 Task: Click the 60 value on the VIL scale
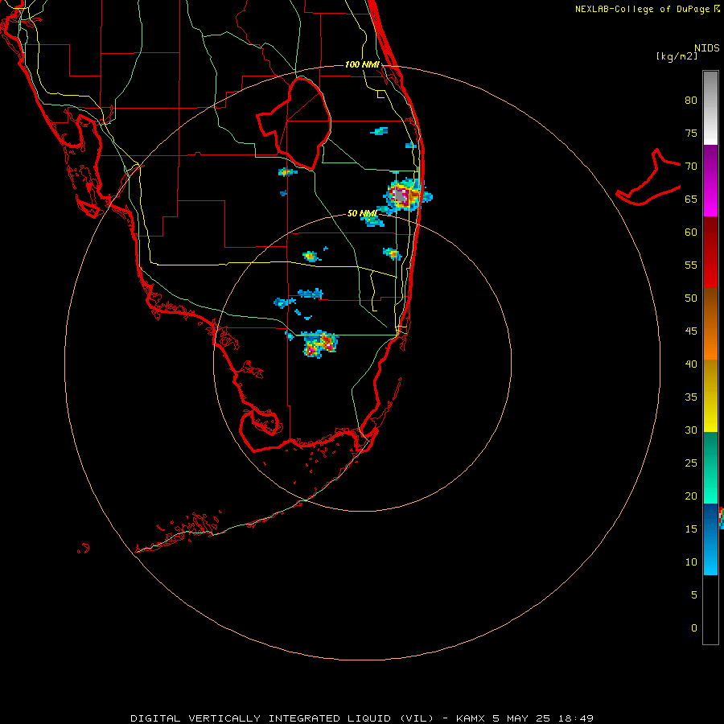point(691,232)
